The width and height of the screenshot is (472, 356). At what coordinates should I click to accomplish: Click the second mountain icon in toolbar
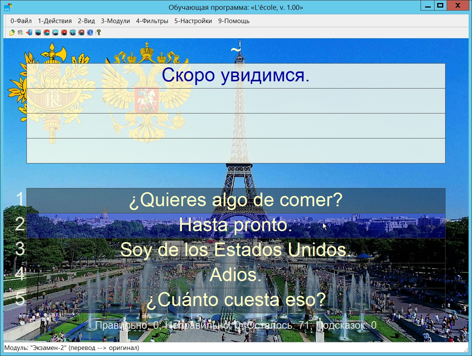click(x=47, y=33)
